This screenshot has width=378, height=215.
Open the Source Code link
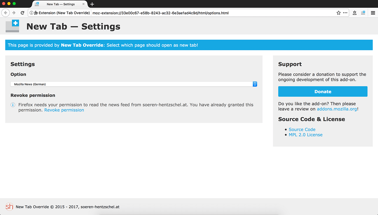tap(302, 129)
